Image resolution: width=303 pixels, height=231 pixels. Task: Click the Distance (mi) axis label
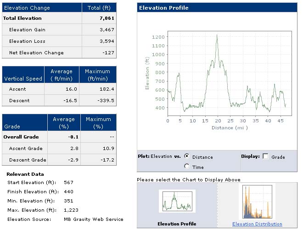230,128
